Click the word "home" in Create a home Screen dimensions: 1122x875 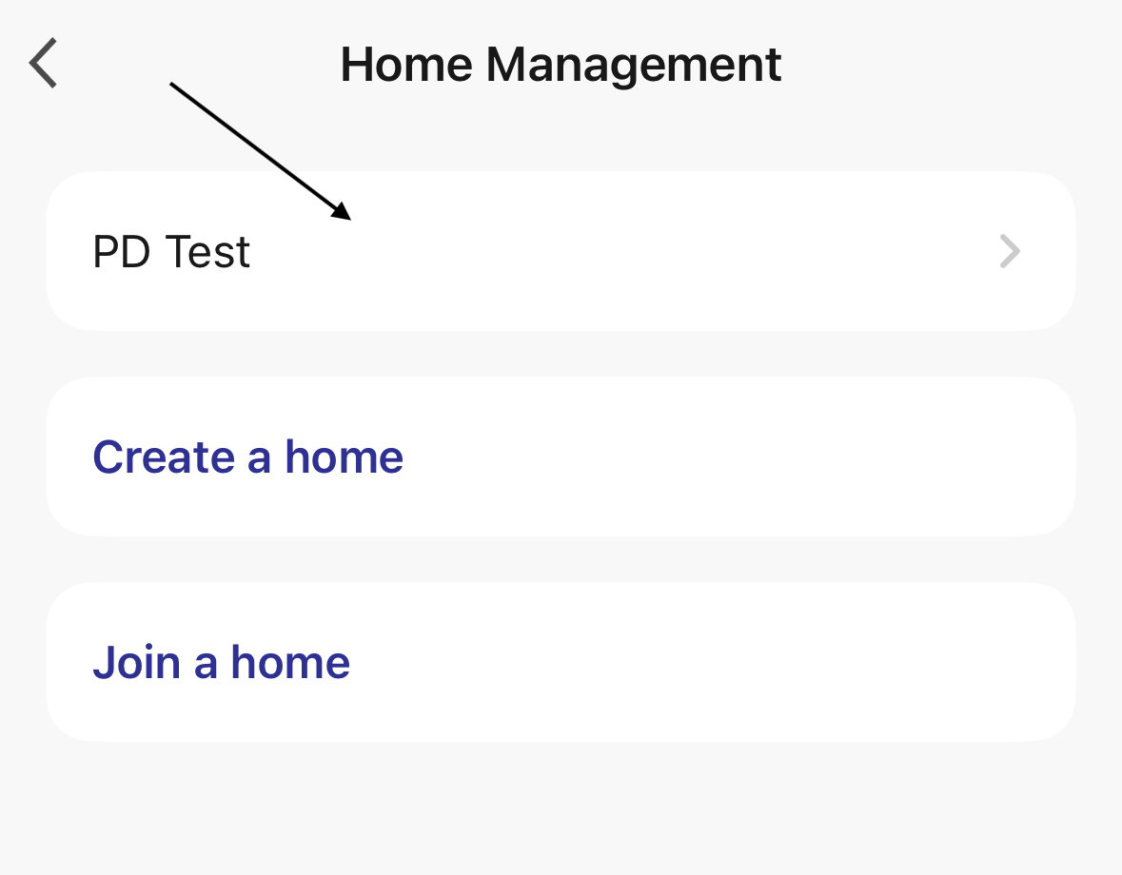344,457
